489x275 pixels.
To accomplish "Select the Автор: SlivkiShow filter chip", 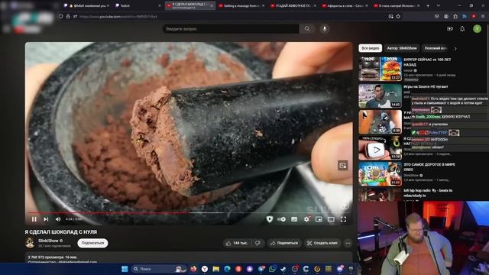I will 402,48.
